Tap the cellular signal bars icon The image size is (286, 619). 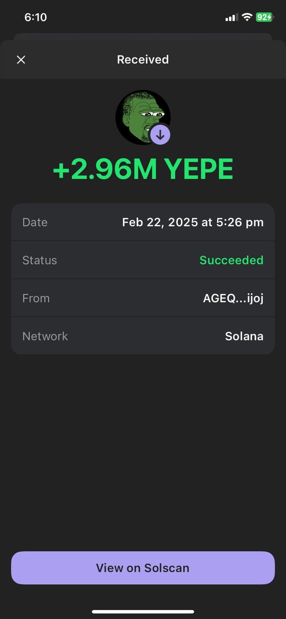click(231, 18)
